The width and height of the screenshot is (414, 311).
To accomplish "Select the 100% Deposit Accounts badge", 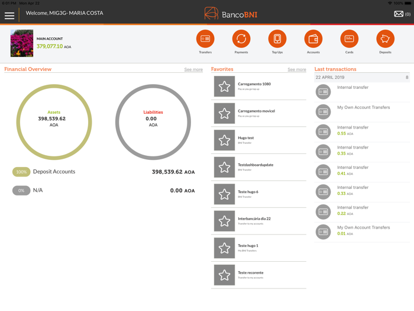I will 21,172.
